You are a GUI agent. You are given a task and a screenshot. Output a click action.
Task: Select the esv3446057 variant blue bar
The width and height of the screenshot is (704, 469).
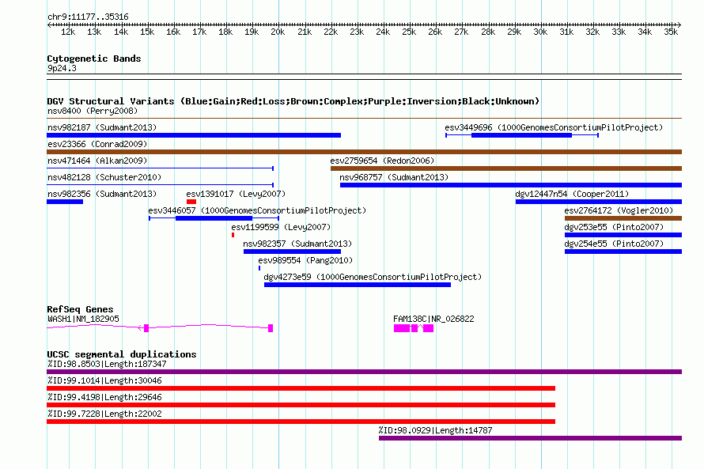(x=214, y=218)
